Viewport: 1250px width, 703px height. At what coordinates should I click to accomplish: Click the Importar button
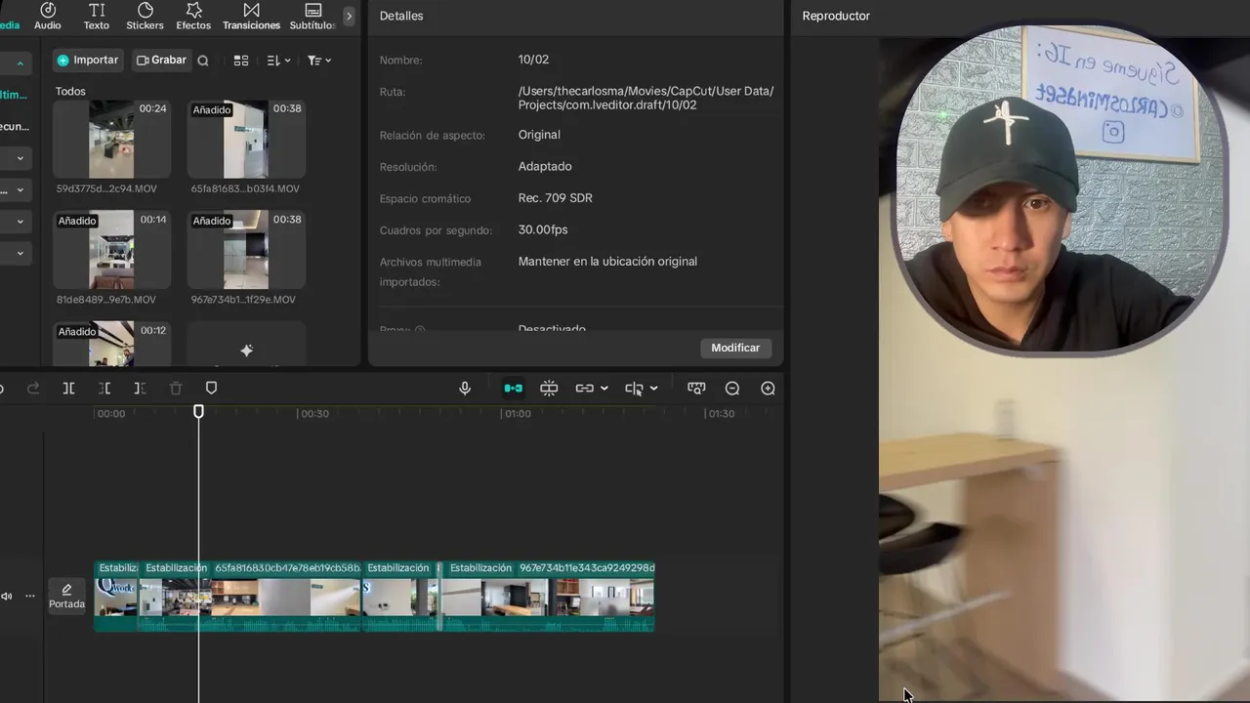click(88, 61)
